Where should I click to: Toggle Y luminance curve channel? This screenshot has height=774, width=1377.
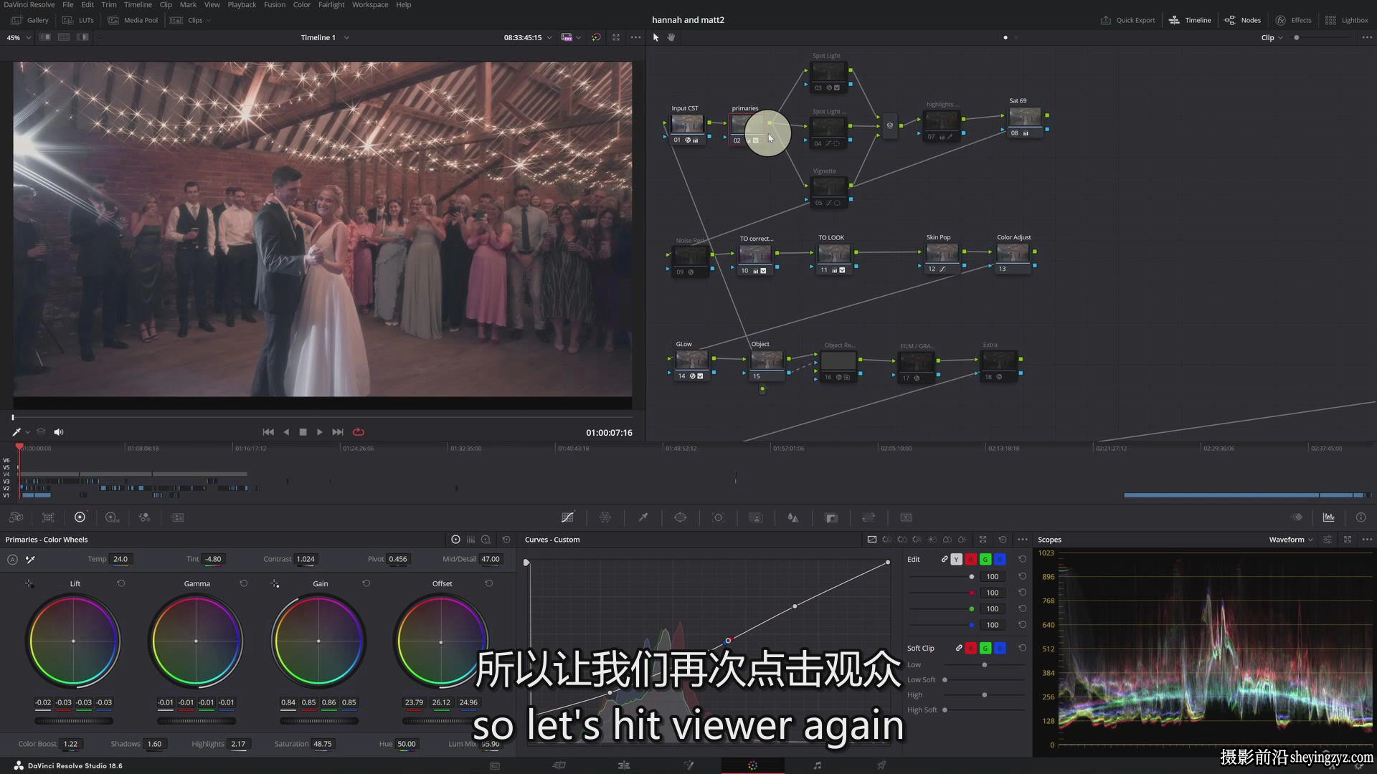(956, 559)
